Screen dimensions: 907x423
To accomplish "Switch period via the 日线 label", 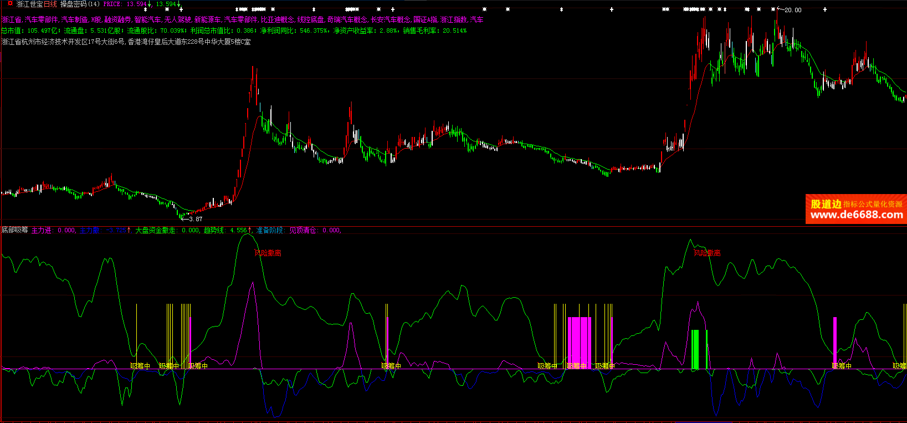I will pyautogui.click(x=50, y=4).
